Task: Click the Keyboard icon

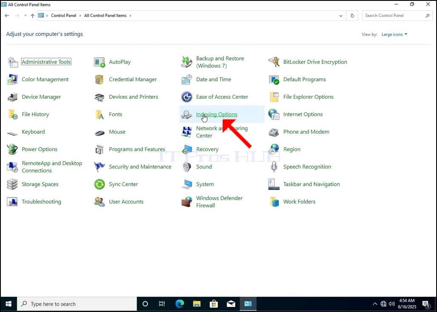Action: (13, 133)
